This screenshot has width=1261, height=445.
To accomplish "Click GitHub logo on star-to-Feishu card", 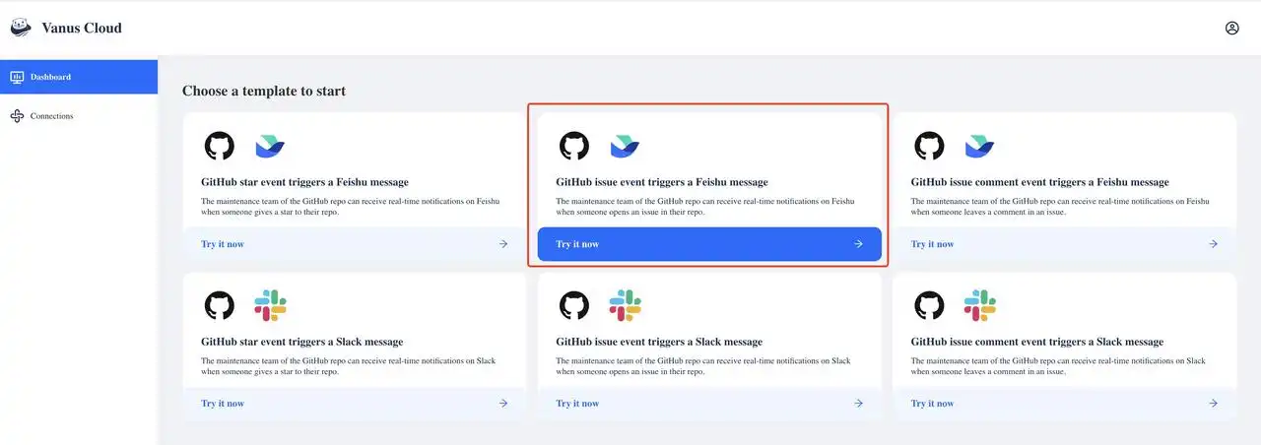I will pyautogui.click(x=220, y=147).
